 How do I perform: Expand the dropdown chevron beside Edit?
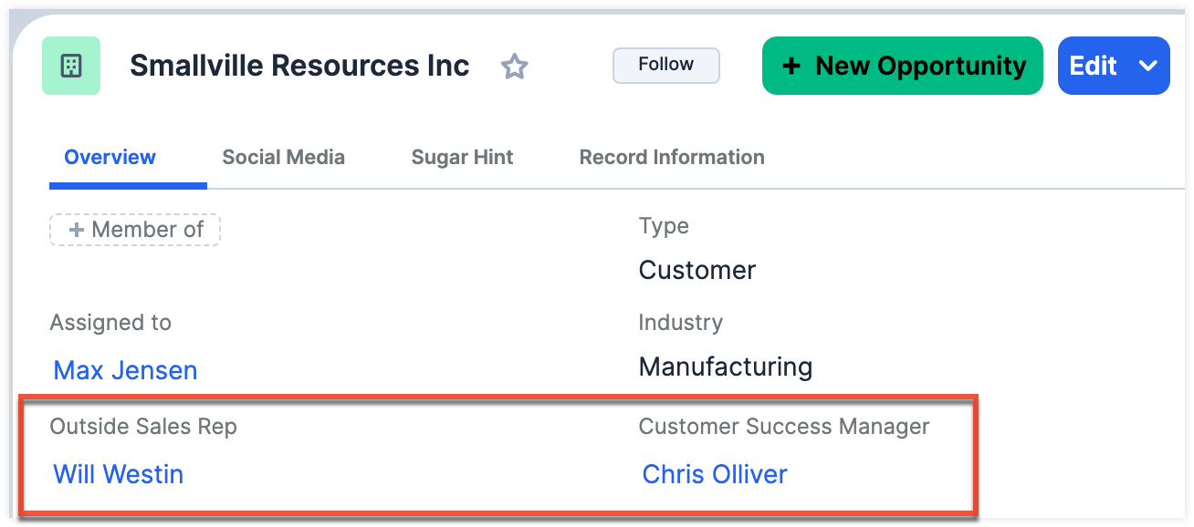pyautogui.click(x=1147, y=66)
